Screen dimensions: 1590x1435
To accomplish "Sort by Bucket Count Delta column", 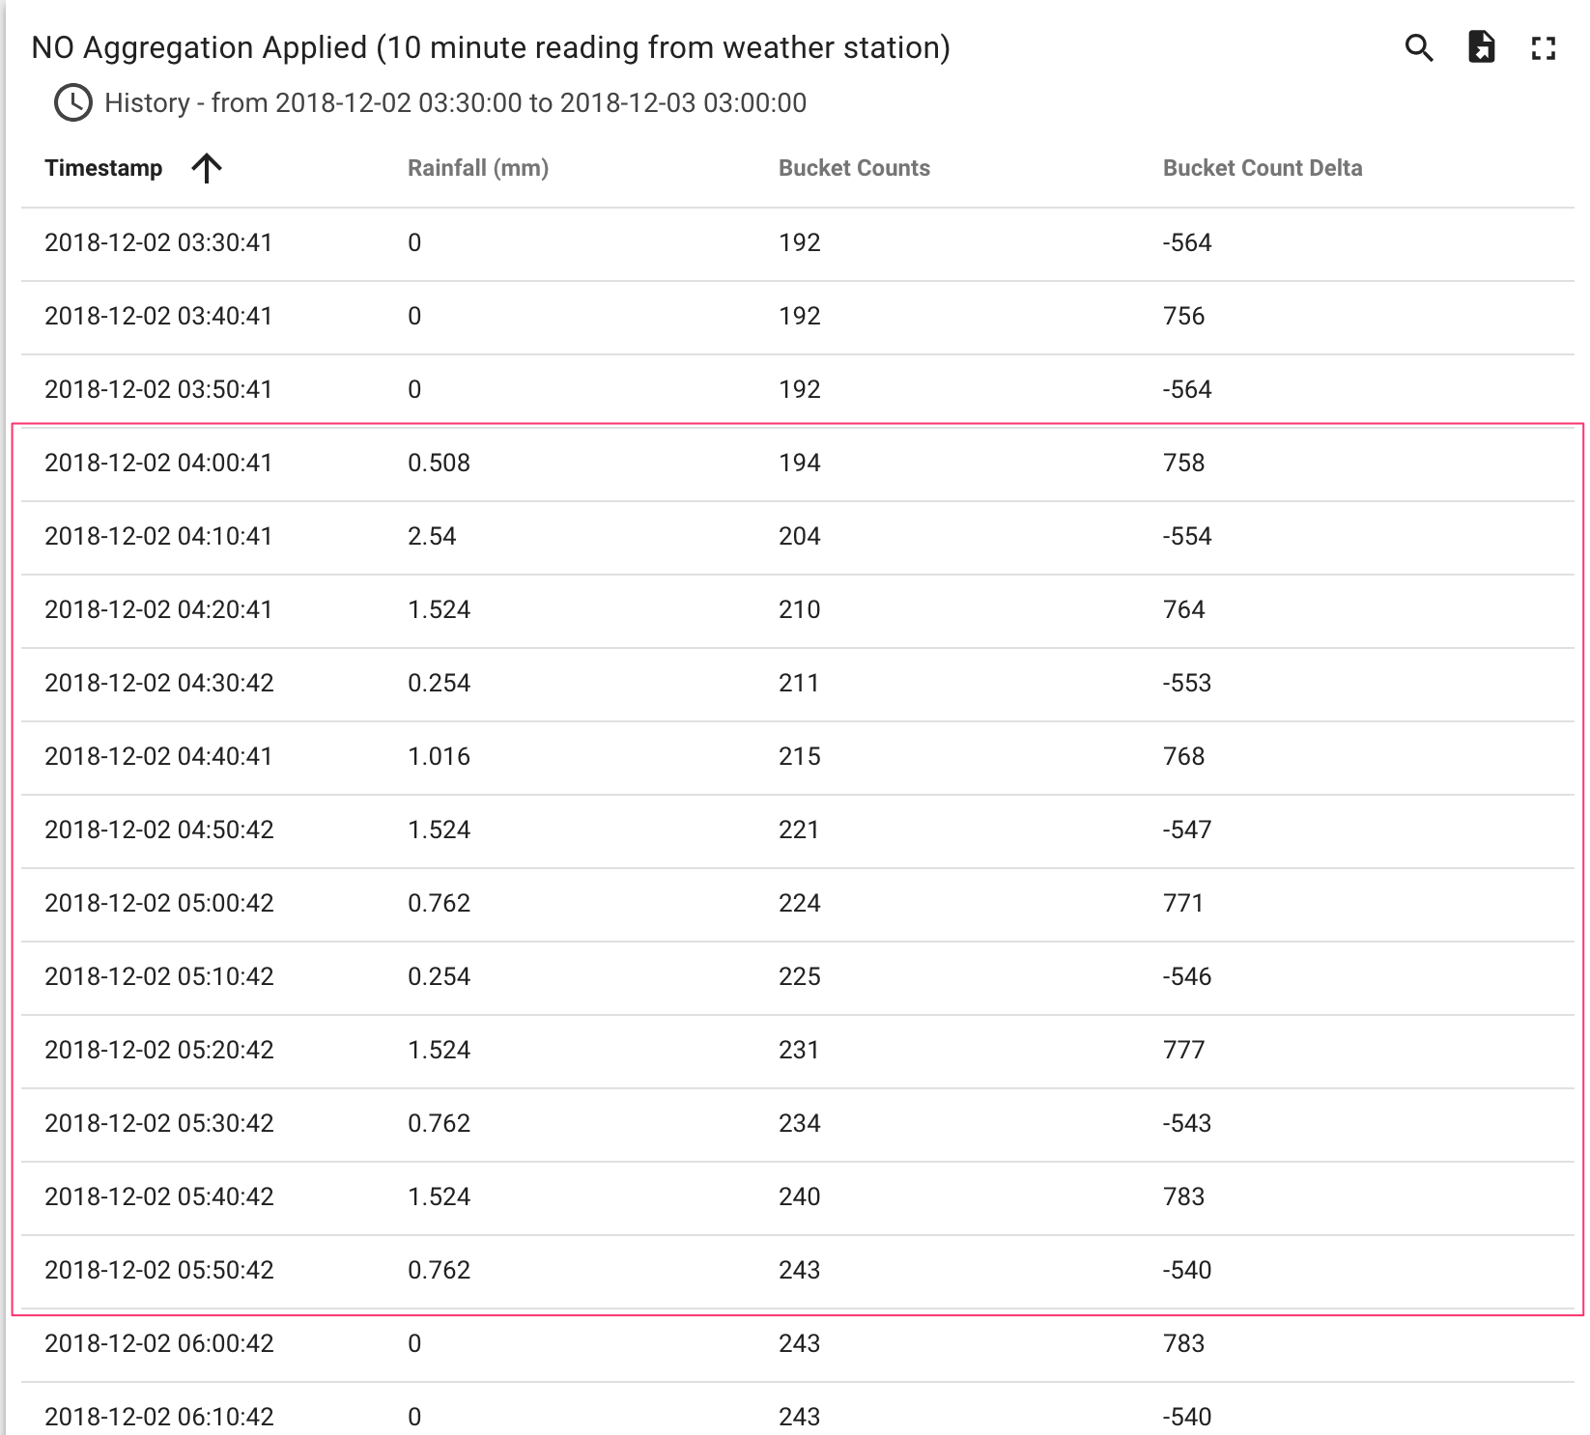I will click(1263, 167).
